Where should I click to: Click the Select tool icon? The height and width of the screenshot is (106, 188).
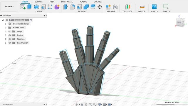166,6
